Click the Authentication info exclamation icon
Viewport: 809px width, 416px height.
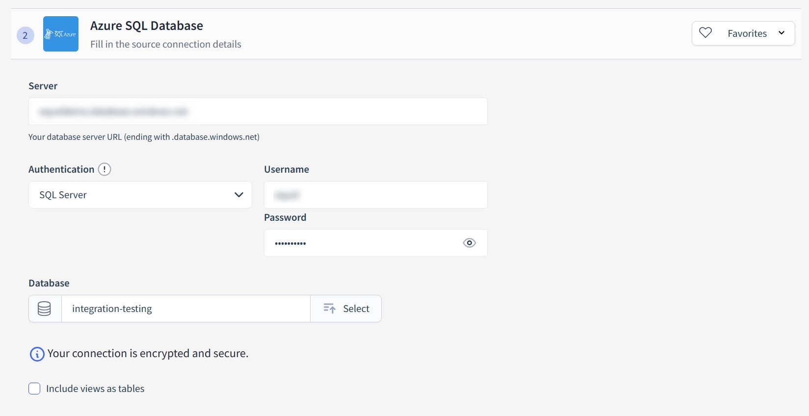[x=104, y=169]
